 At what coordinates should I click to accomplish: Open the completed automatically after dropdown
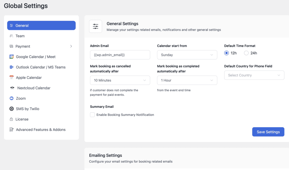pyautogui.click(x=187, y=80)
